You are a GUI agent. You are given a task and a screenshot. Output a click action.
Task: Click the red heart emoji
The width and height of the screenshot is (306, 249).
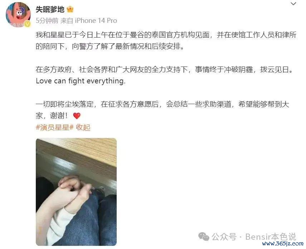[x=77, y=116]
